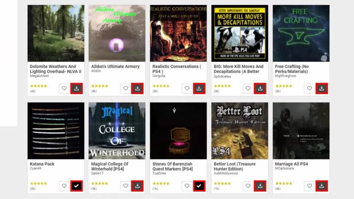Download the Realistic Conversations mod

tap(199, 89)
